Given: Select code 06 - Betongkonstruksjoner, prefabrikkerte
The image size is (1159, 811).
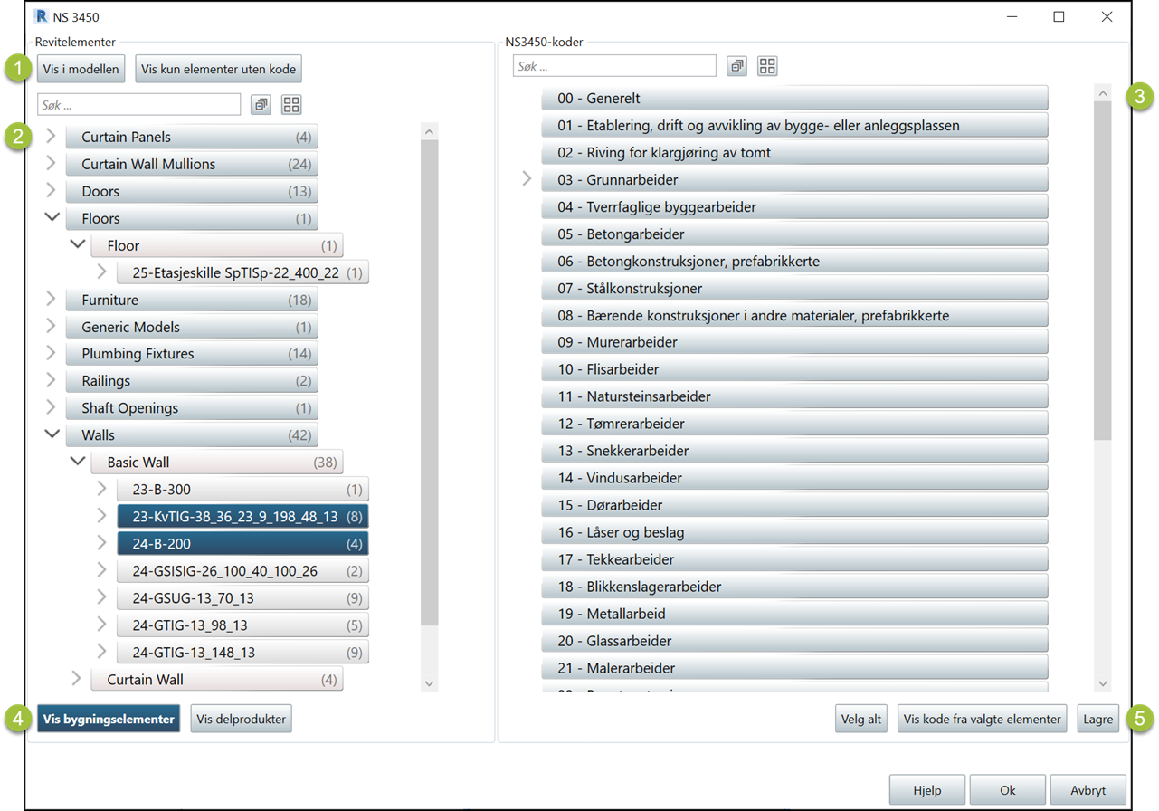Looking at the screenshot, I should pyautogui.click(x=794, y=261).
